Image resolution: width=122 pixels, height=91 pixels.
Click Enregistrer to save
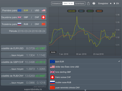[x=103, y=4]
